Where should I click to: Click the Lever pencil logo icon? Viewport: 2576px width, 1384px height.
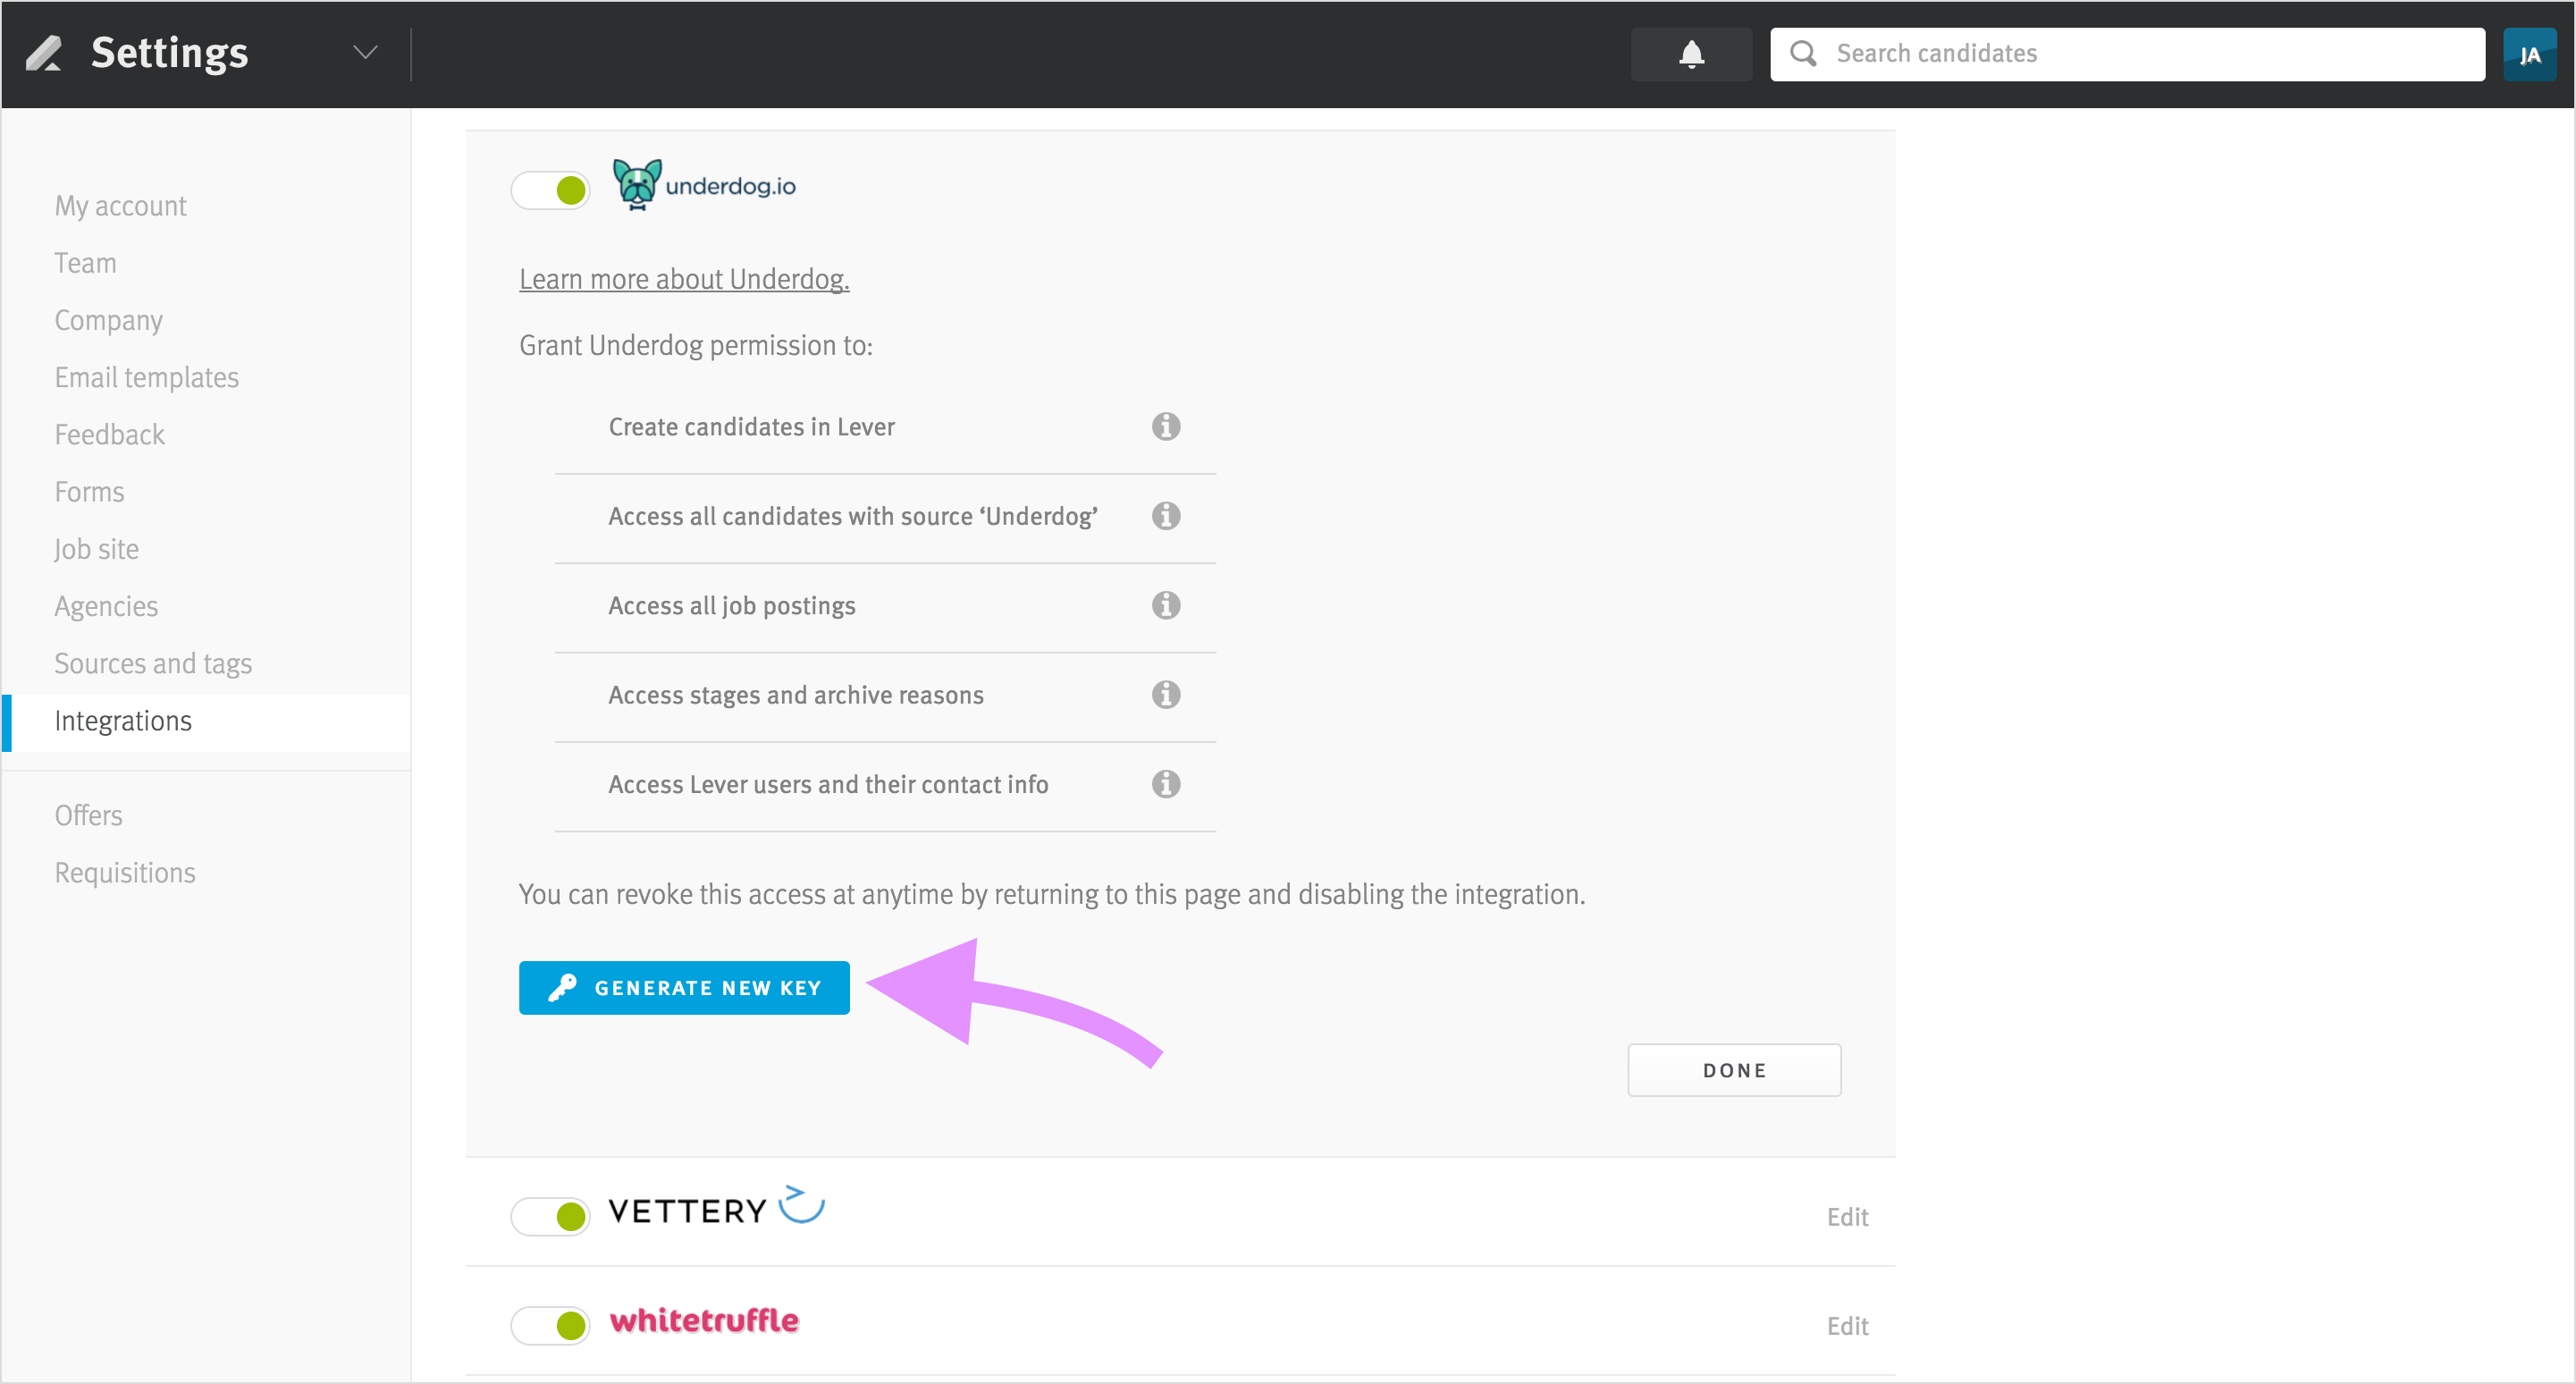(44, 53)
